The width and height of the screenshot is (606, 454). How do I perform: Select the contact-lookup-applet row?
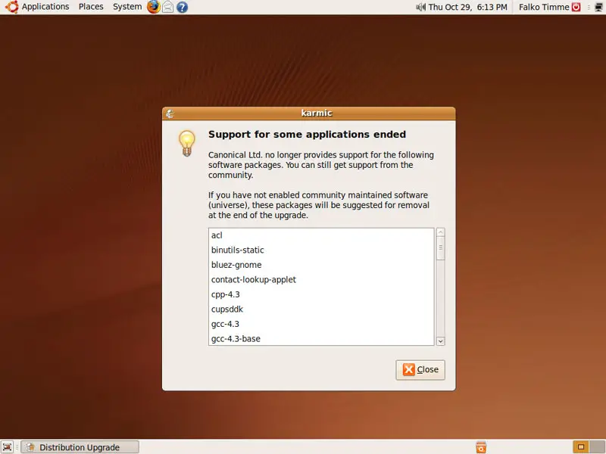(321, 280)
